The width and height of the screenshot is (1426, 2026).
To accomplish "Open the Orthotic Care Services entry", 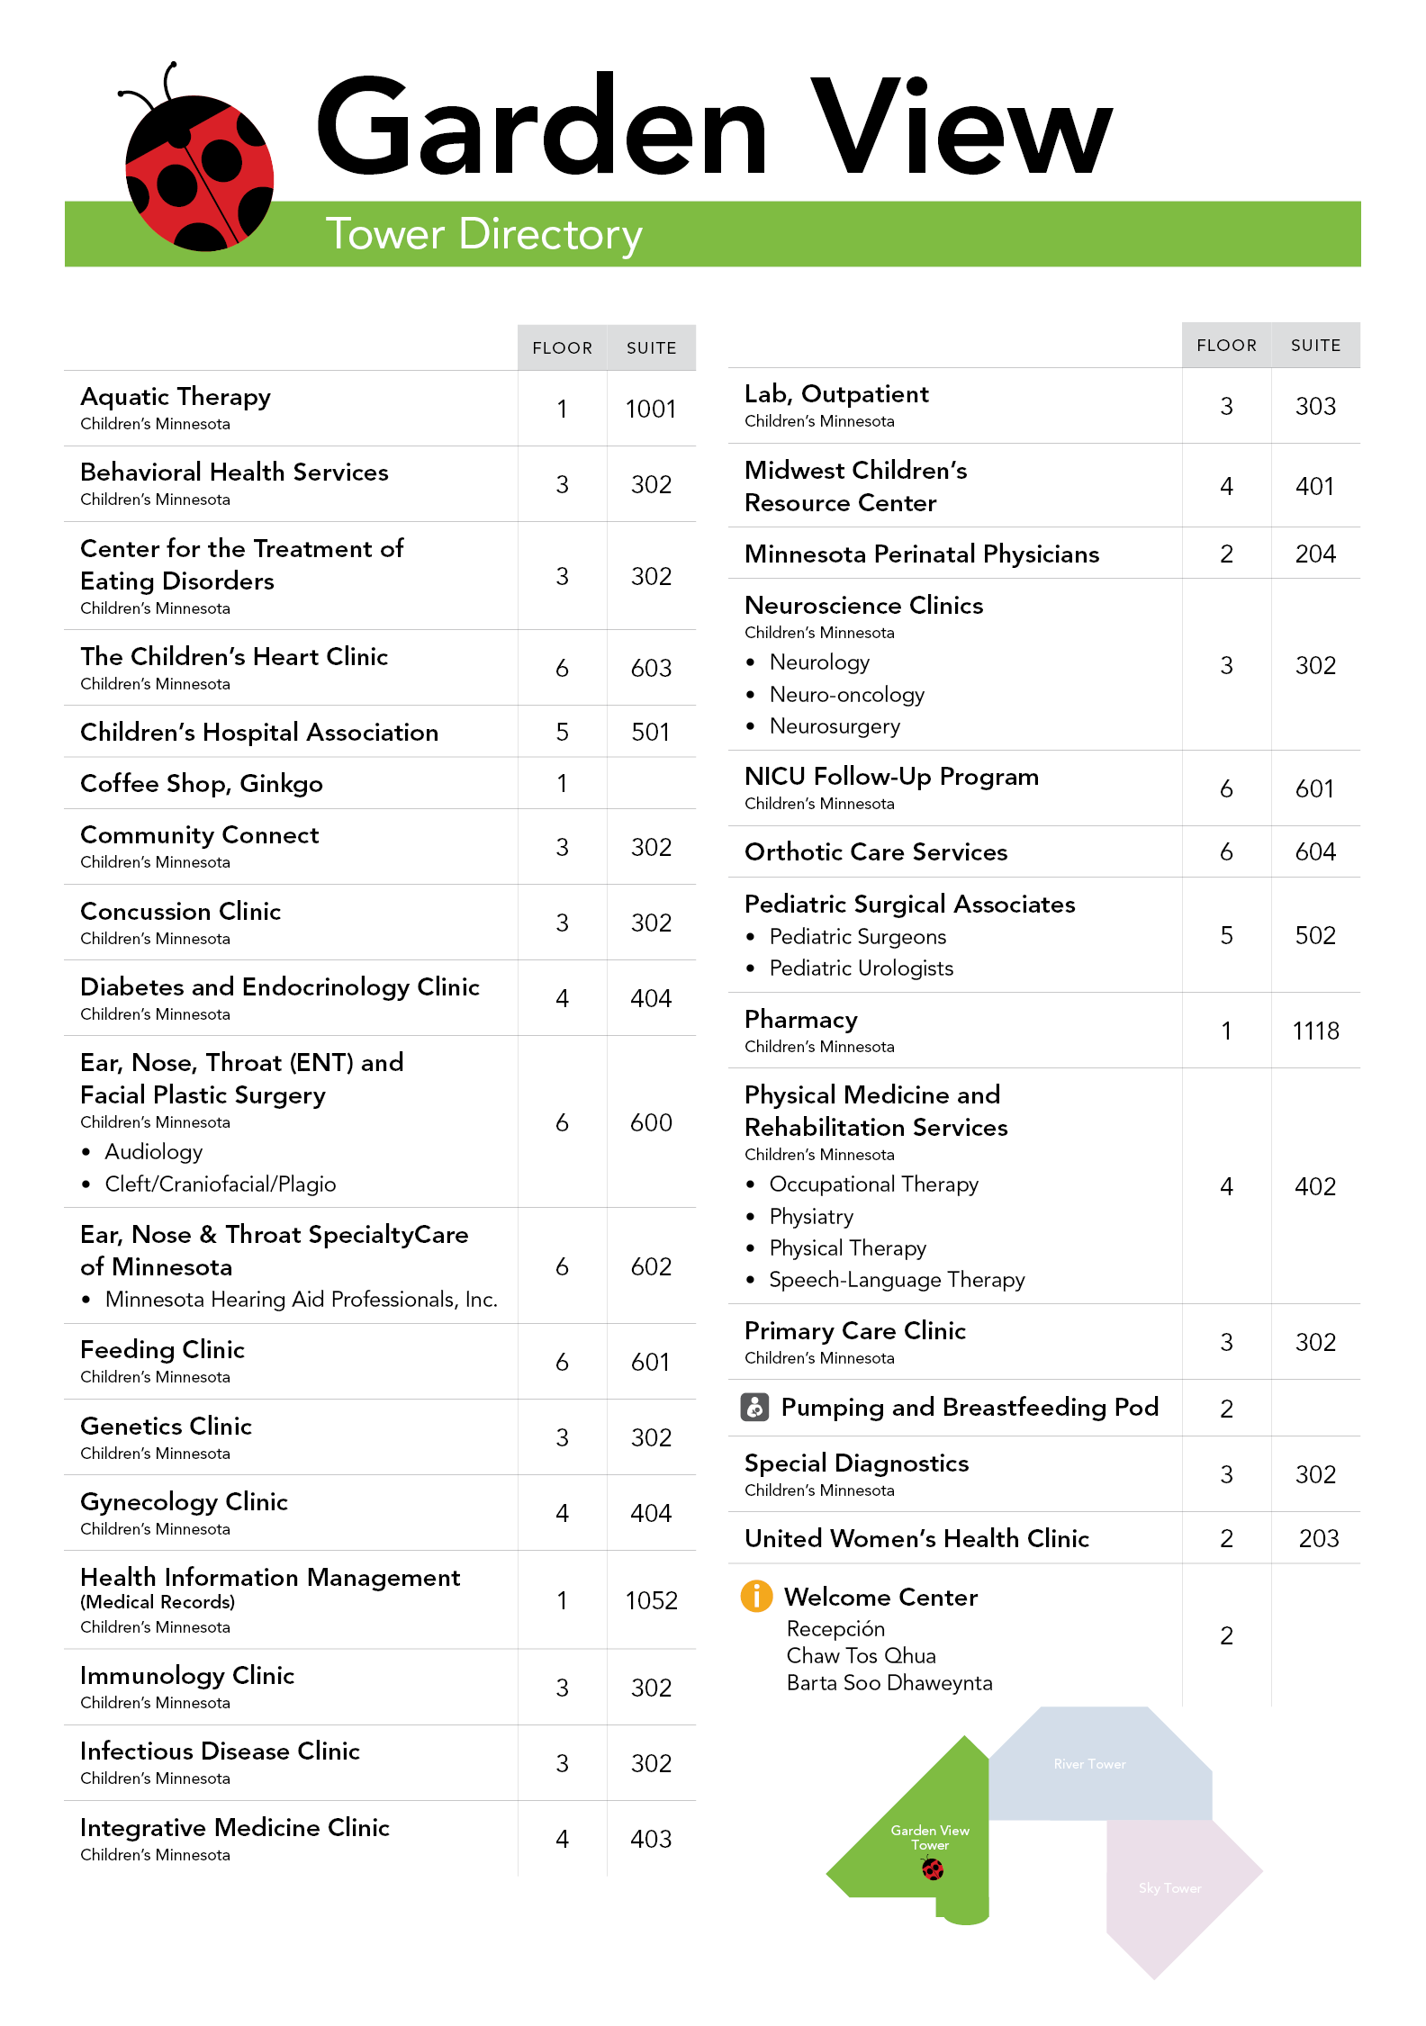I will click(876, 852).
